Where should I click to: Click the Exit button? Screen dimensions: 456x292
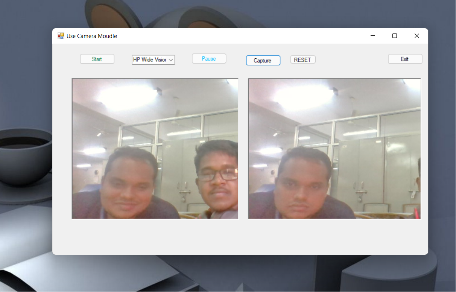[405, 59]
